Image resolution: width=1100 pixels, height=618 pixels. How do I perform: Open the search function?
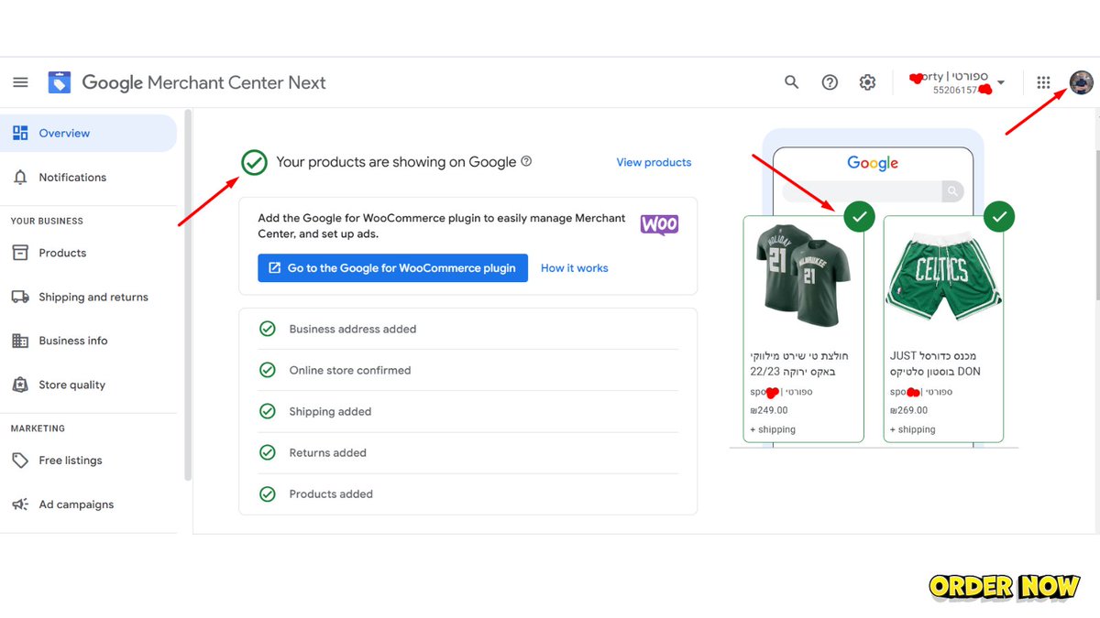click(x=791, y=81)
